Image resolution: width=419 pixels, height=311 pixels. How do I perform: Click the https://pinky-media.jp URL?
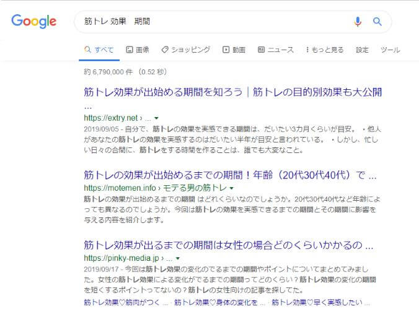pos(121,258)
